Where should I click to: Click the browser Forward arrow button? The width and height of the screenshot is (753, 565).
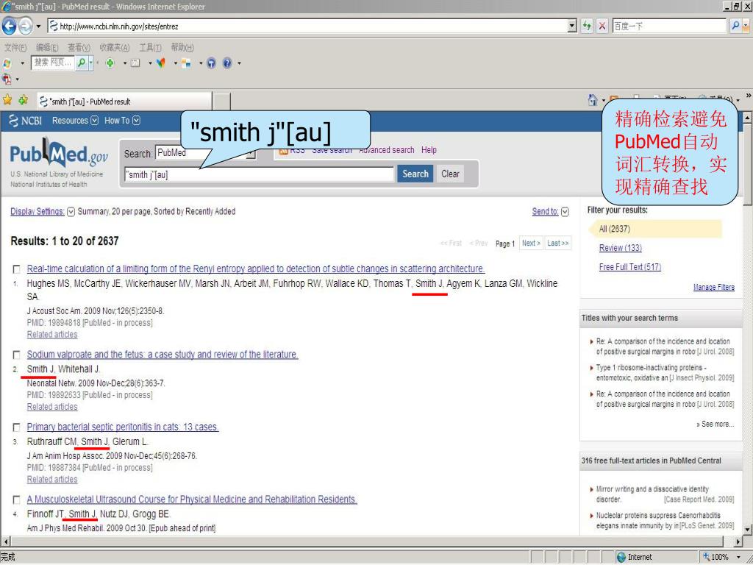point(26,26)
